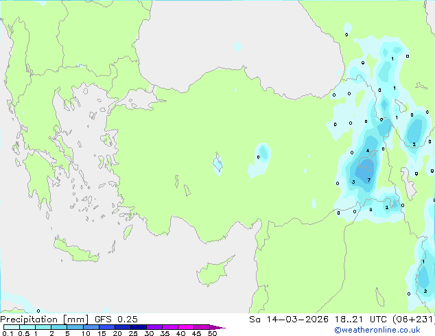The width and height of the screenshot is (435, 336).
Task: Click the "(06+231)" forecast run text
Action: pos(414,320)
